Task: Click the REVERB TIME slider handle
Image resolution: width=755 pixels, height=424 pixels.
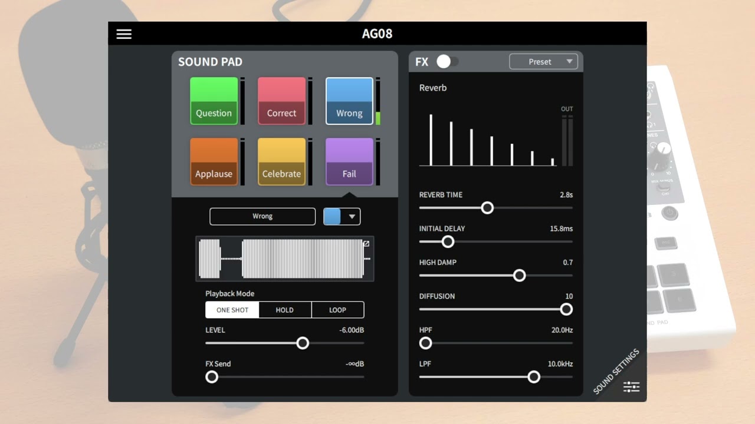Action: [x=487, y=207]
